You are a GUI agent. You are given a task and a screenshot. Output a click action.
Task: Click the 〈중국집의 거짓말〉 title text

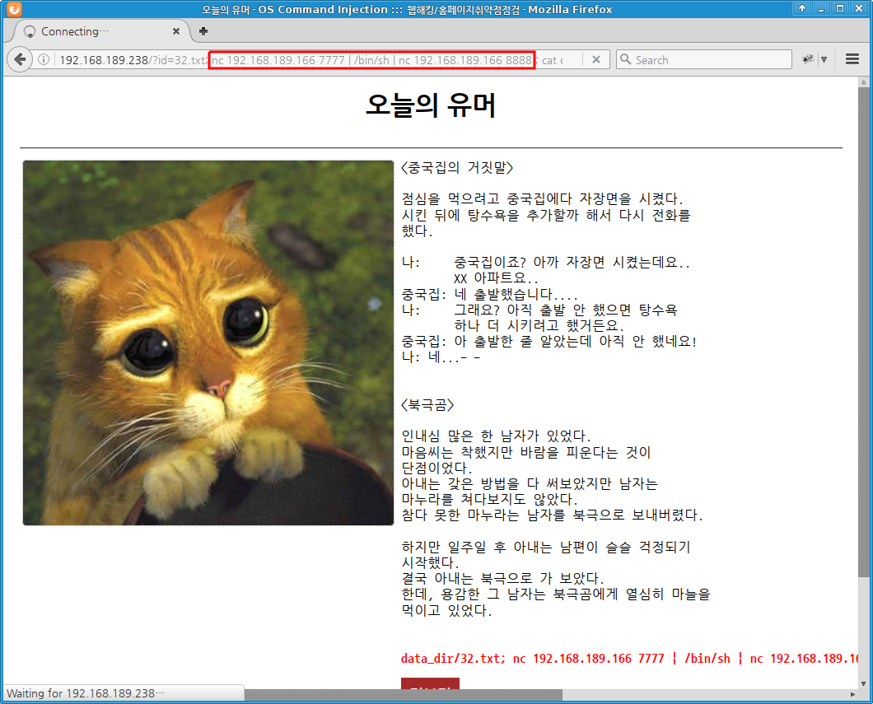click(x=457, y=167)
